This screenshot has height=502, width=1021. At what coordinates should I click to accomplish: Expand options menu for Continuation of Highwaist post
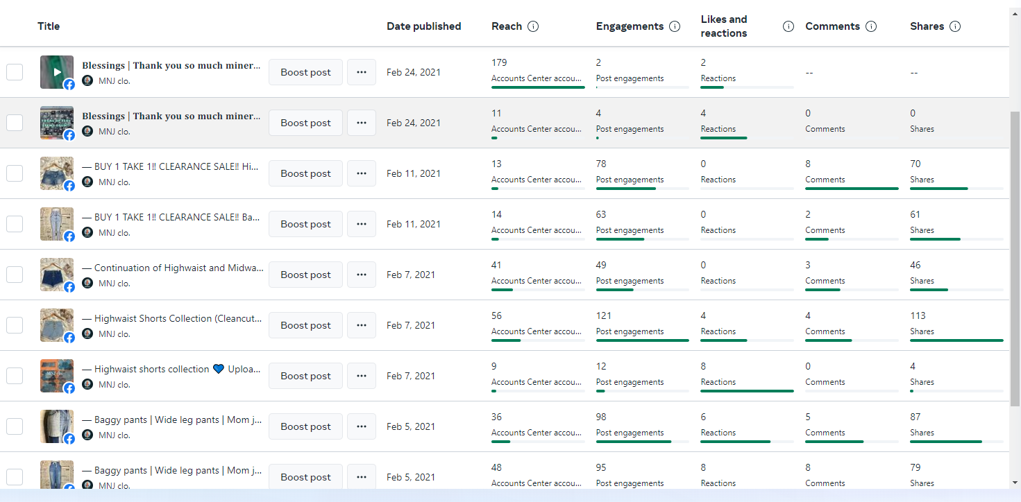362,275
